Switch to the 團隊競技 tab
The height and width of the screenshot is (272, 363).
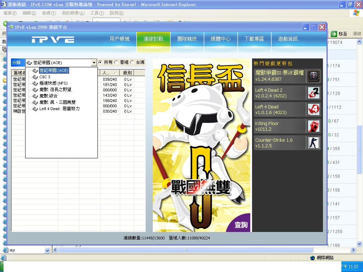(x=187, y=39)
